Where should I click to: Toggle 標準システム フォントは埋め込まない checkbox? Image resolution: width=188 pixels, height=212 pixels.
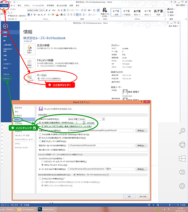pyautogui.click(x=42, y=186)
